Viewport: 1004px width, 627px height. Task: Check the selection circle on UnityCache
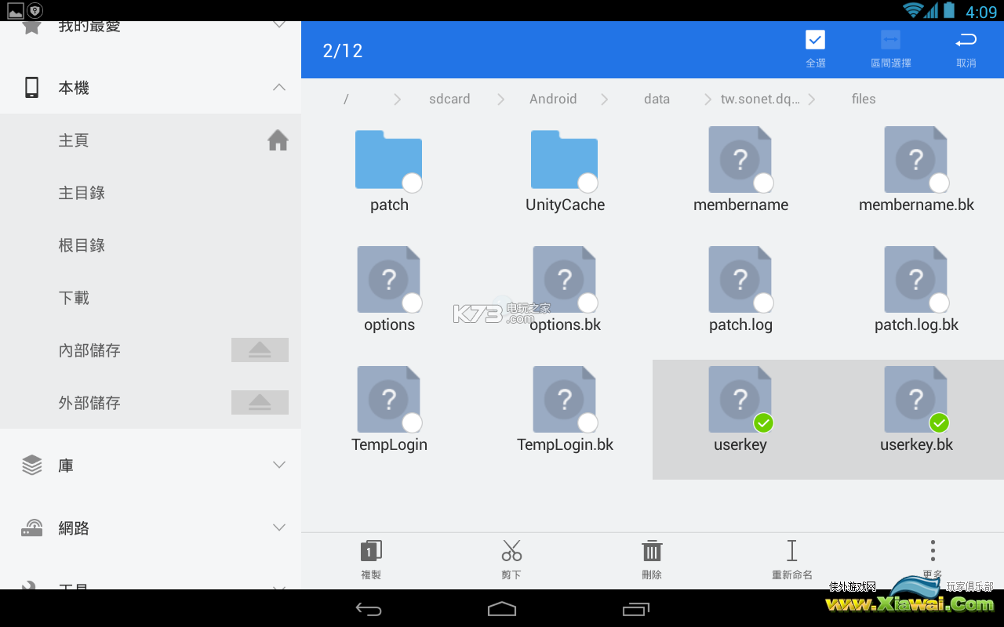587,183
